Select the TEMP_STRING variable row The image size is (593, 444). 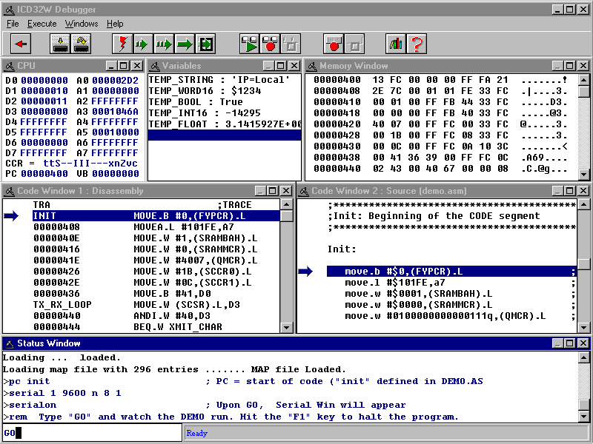225,80
